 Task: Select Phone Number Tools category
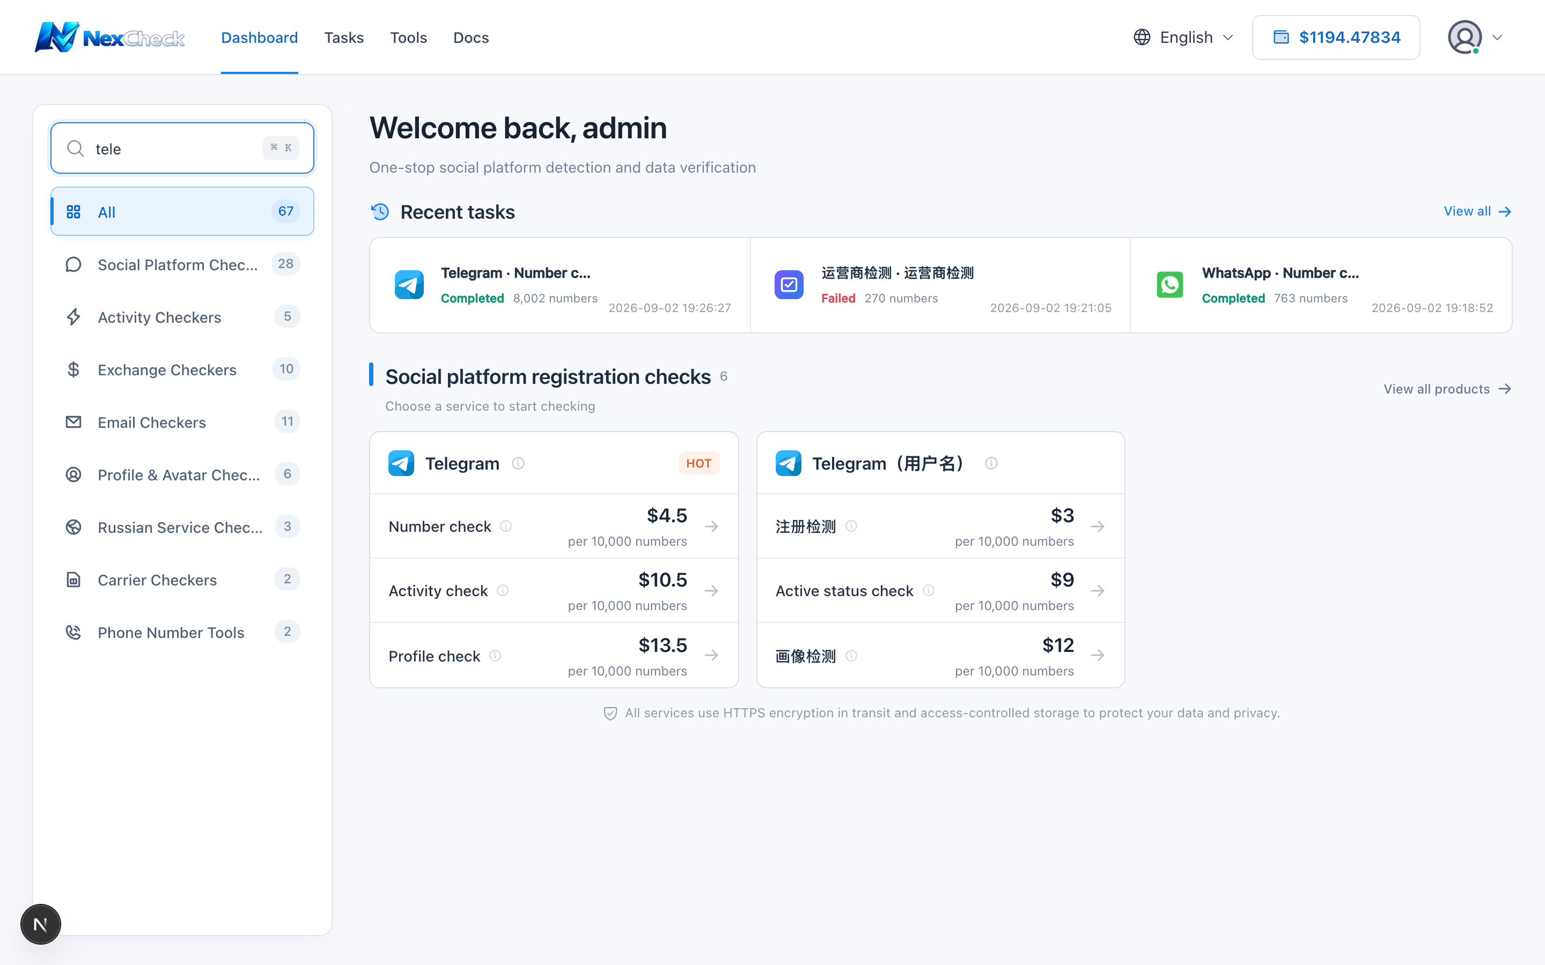click(x=182, y=632)
